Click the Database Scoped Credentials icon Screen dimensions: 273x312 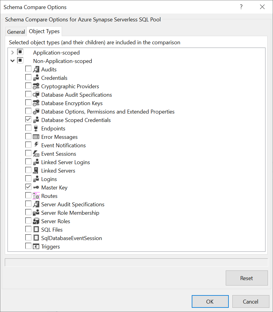[36, 120]
